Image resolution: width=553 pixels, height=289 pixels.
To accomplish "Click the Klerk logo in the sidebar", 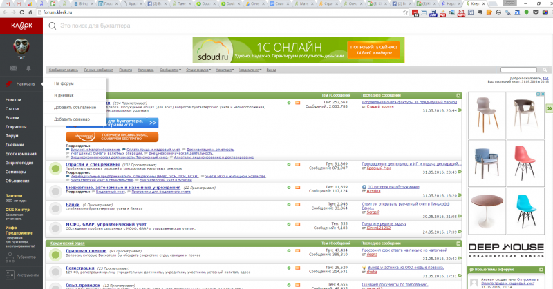I will point(21,26).
